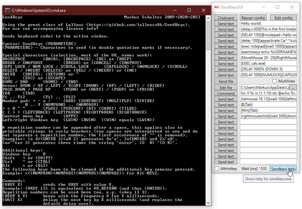Click the Clipboard button in SendKeysGUI
302x209 pixels.
tap(226, 18)
